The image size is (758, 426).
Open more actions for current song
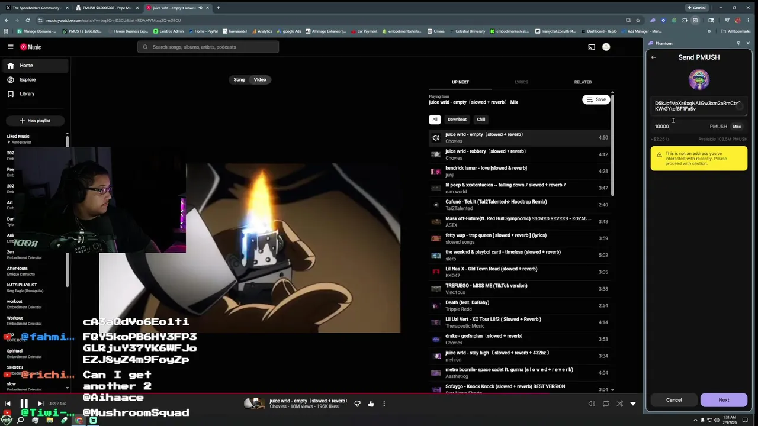(384, 404)
